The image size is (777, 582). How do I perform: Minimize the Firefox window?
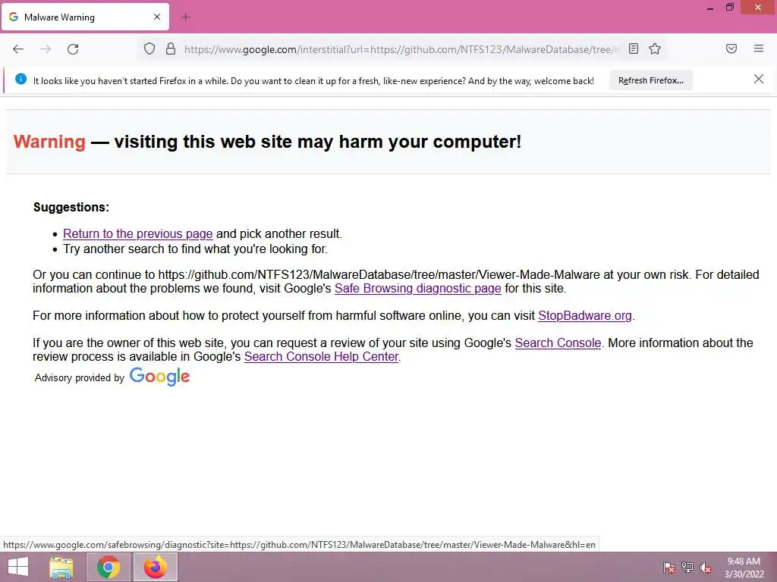tap(710, 8)
